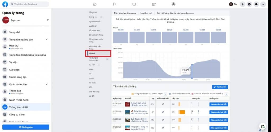Click the first day bar 63.600

tap(121, 37)
